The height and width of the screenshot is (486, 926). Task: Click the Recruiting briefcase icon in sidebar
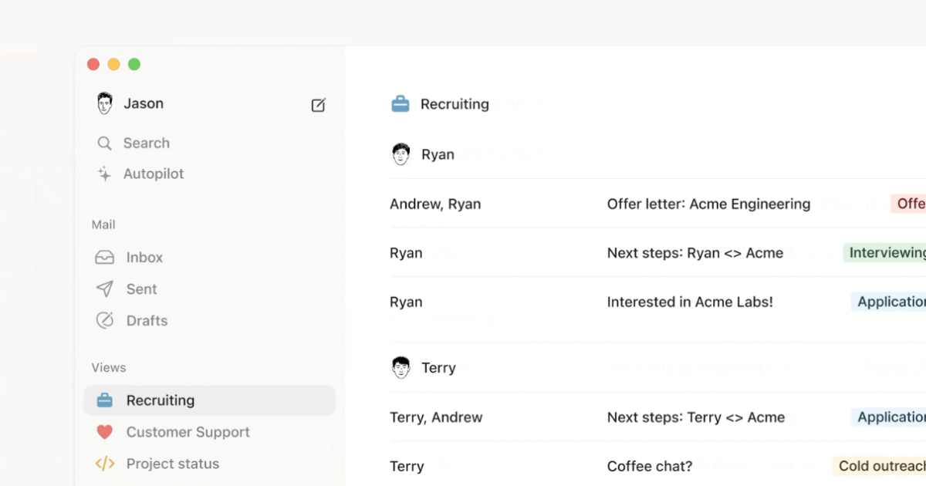pos(103,400)
